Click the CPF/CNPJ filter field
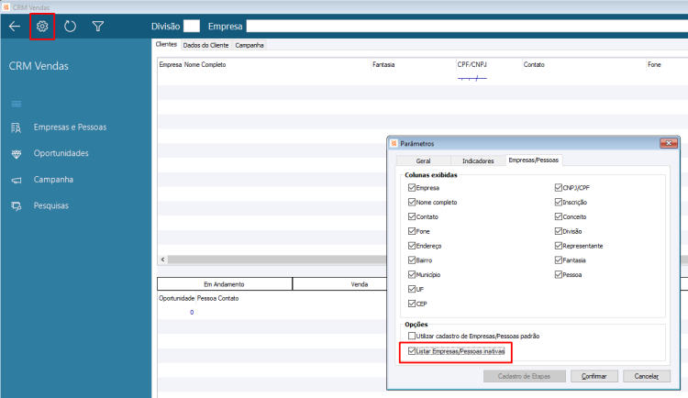The image size is (688, 398). click(472, 79)
